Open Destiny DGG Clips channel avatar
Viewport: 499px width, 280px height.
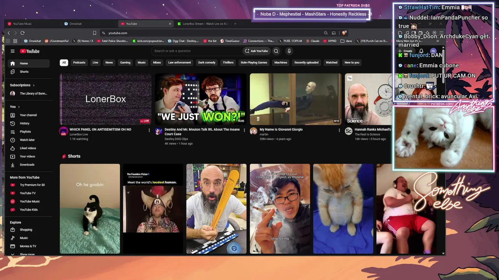[158, 131]
